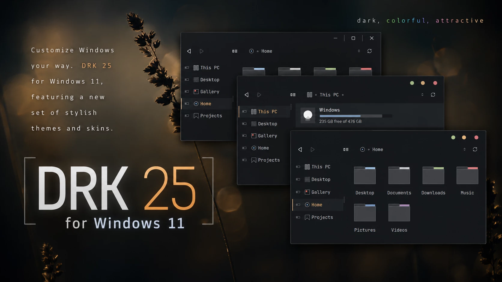Screen dimensions: 502x282
Task: Toggle pin beside This PC in middle window
Action: tap(244, 111)
